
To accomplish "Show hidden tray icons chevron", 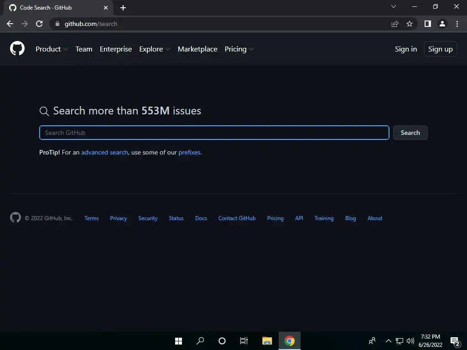I will 389,341.
